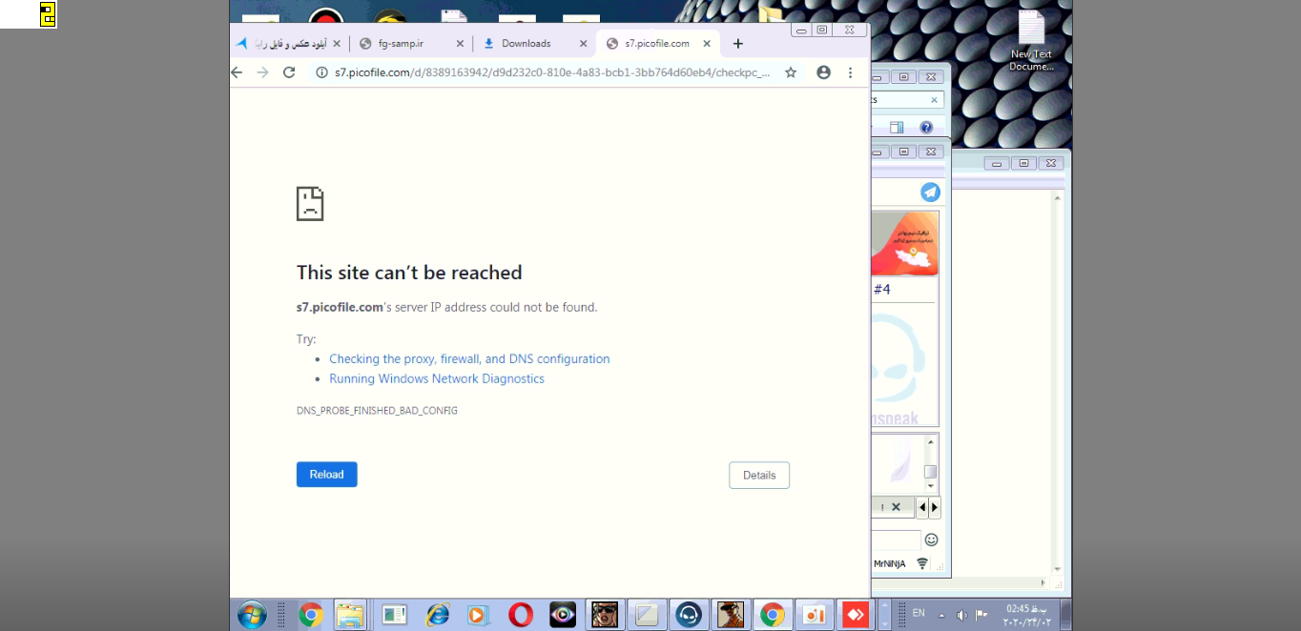
Task: Click Chrome's forward arrow
Action: click(263, 72)
